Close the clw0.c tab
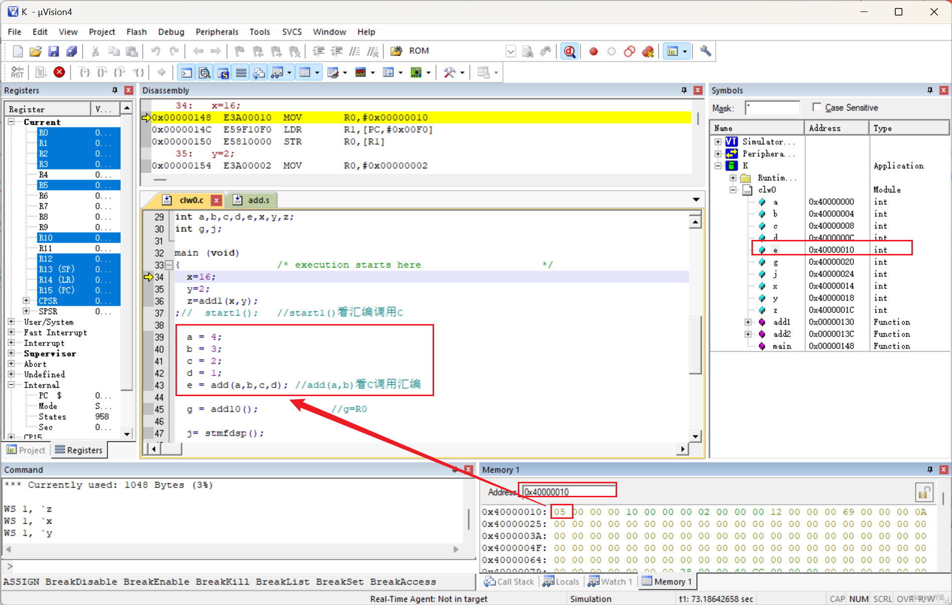This screenshot has height=605, width=952. 216,200
